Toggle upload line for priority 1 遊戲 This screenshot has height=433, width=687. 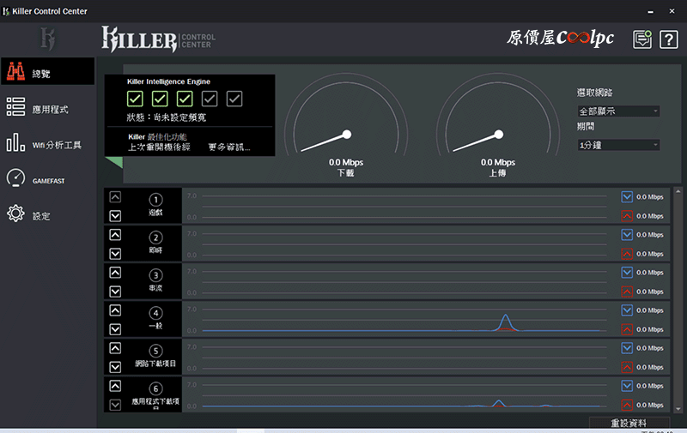pyautogui.click(x=627, y=216)
